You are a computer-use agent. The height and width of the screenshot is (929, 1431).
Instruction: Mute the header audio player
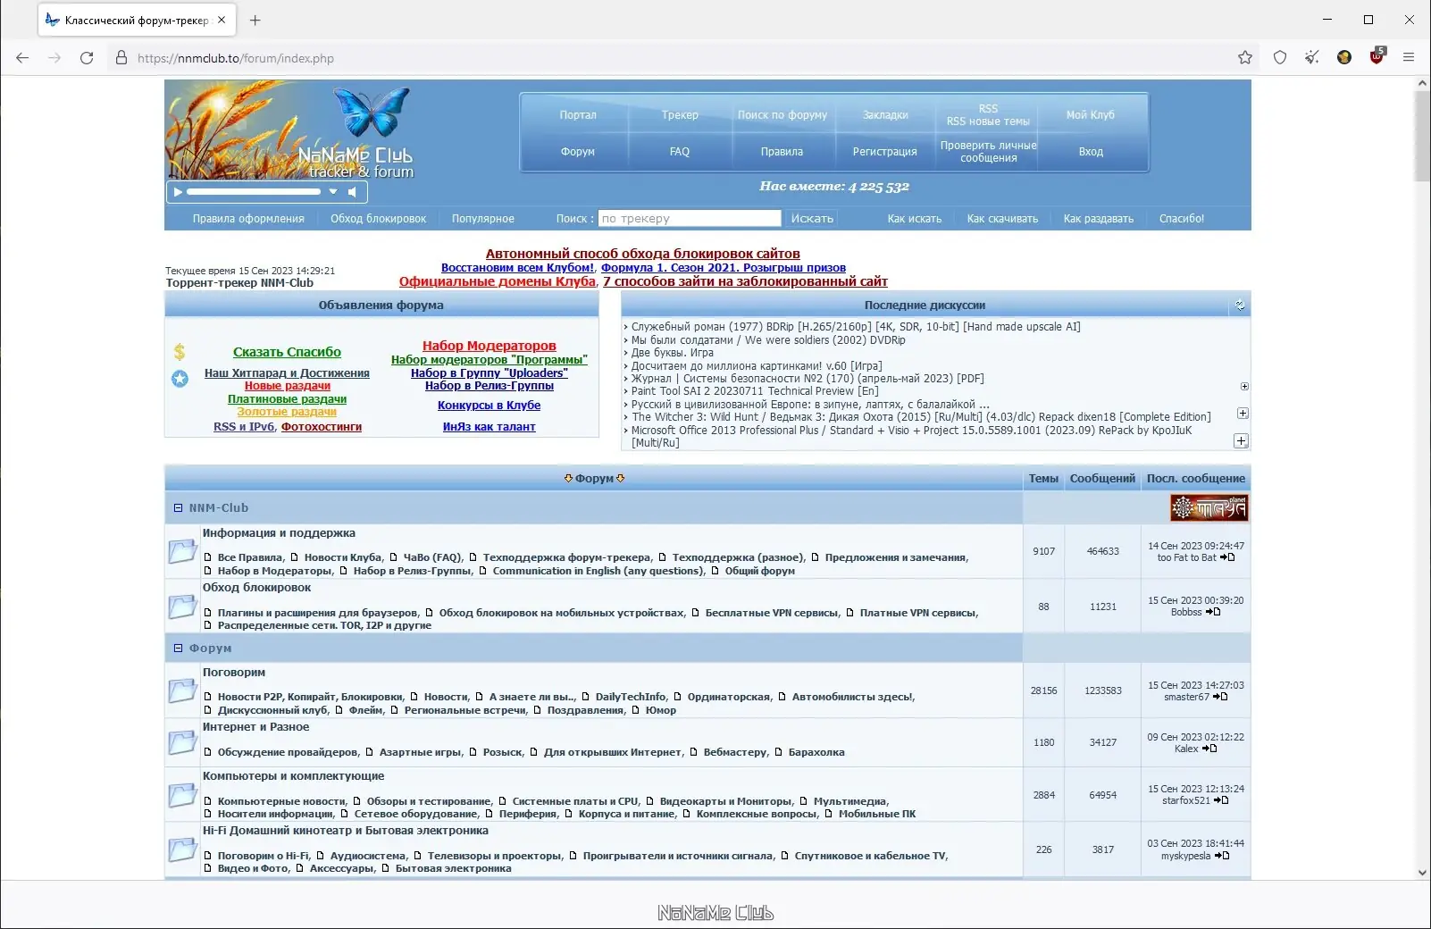(353, 192)
